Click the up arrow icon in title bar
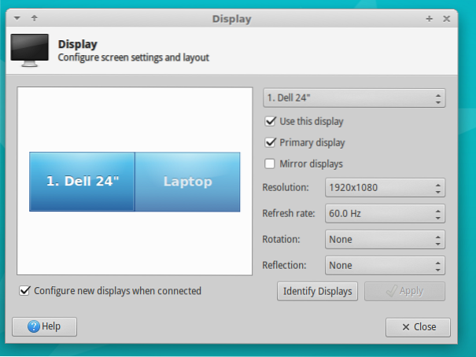The image size is (476, 357). click(34, 17)
